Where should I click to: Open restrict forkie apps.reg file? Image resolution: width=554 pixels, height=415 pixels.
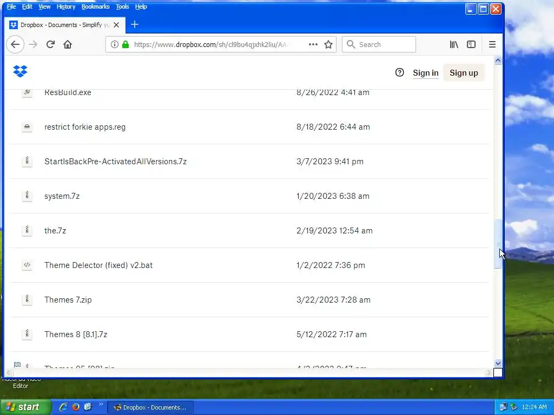85,127
